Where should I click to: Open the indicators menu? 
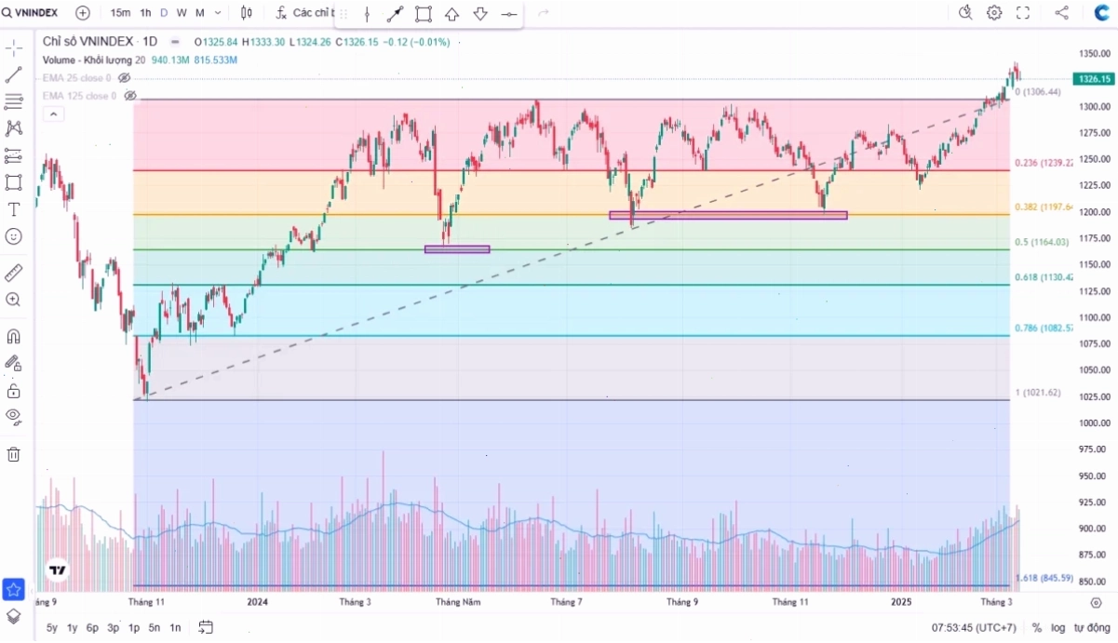tap(305, 13)
